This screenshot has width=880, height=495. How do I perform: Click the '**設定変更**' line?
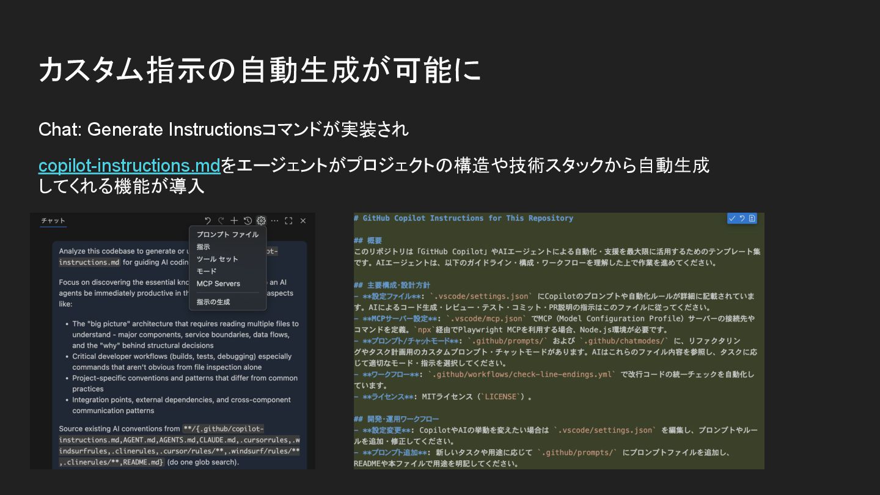(555, 436)
